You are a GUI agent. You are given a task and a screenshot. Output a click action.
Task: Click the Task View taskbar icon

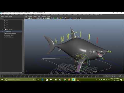tap(38, 80)
